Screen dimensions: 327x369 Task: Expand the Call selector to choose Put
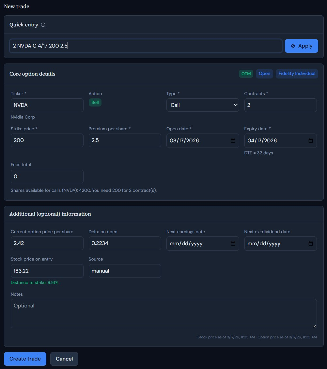click(203, 105)
